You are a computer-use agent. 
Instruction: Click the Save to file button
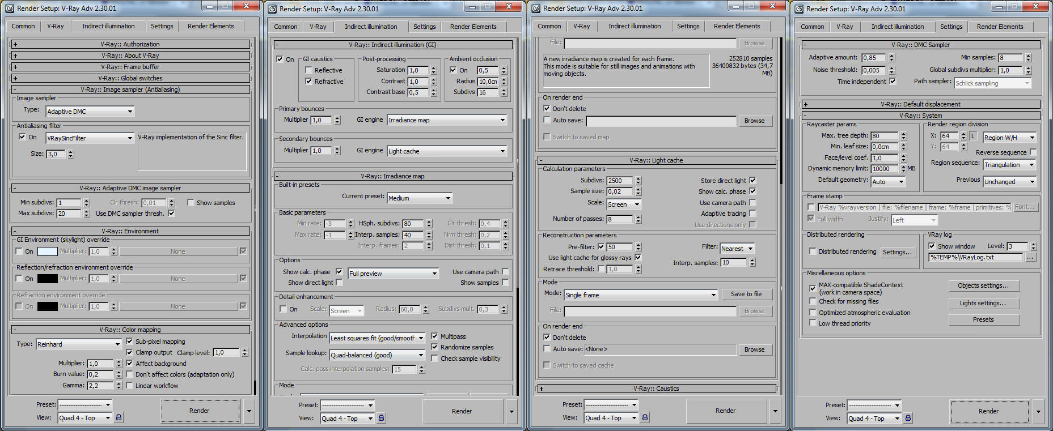coord(746,294)
